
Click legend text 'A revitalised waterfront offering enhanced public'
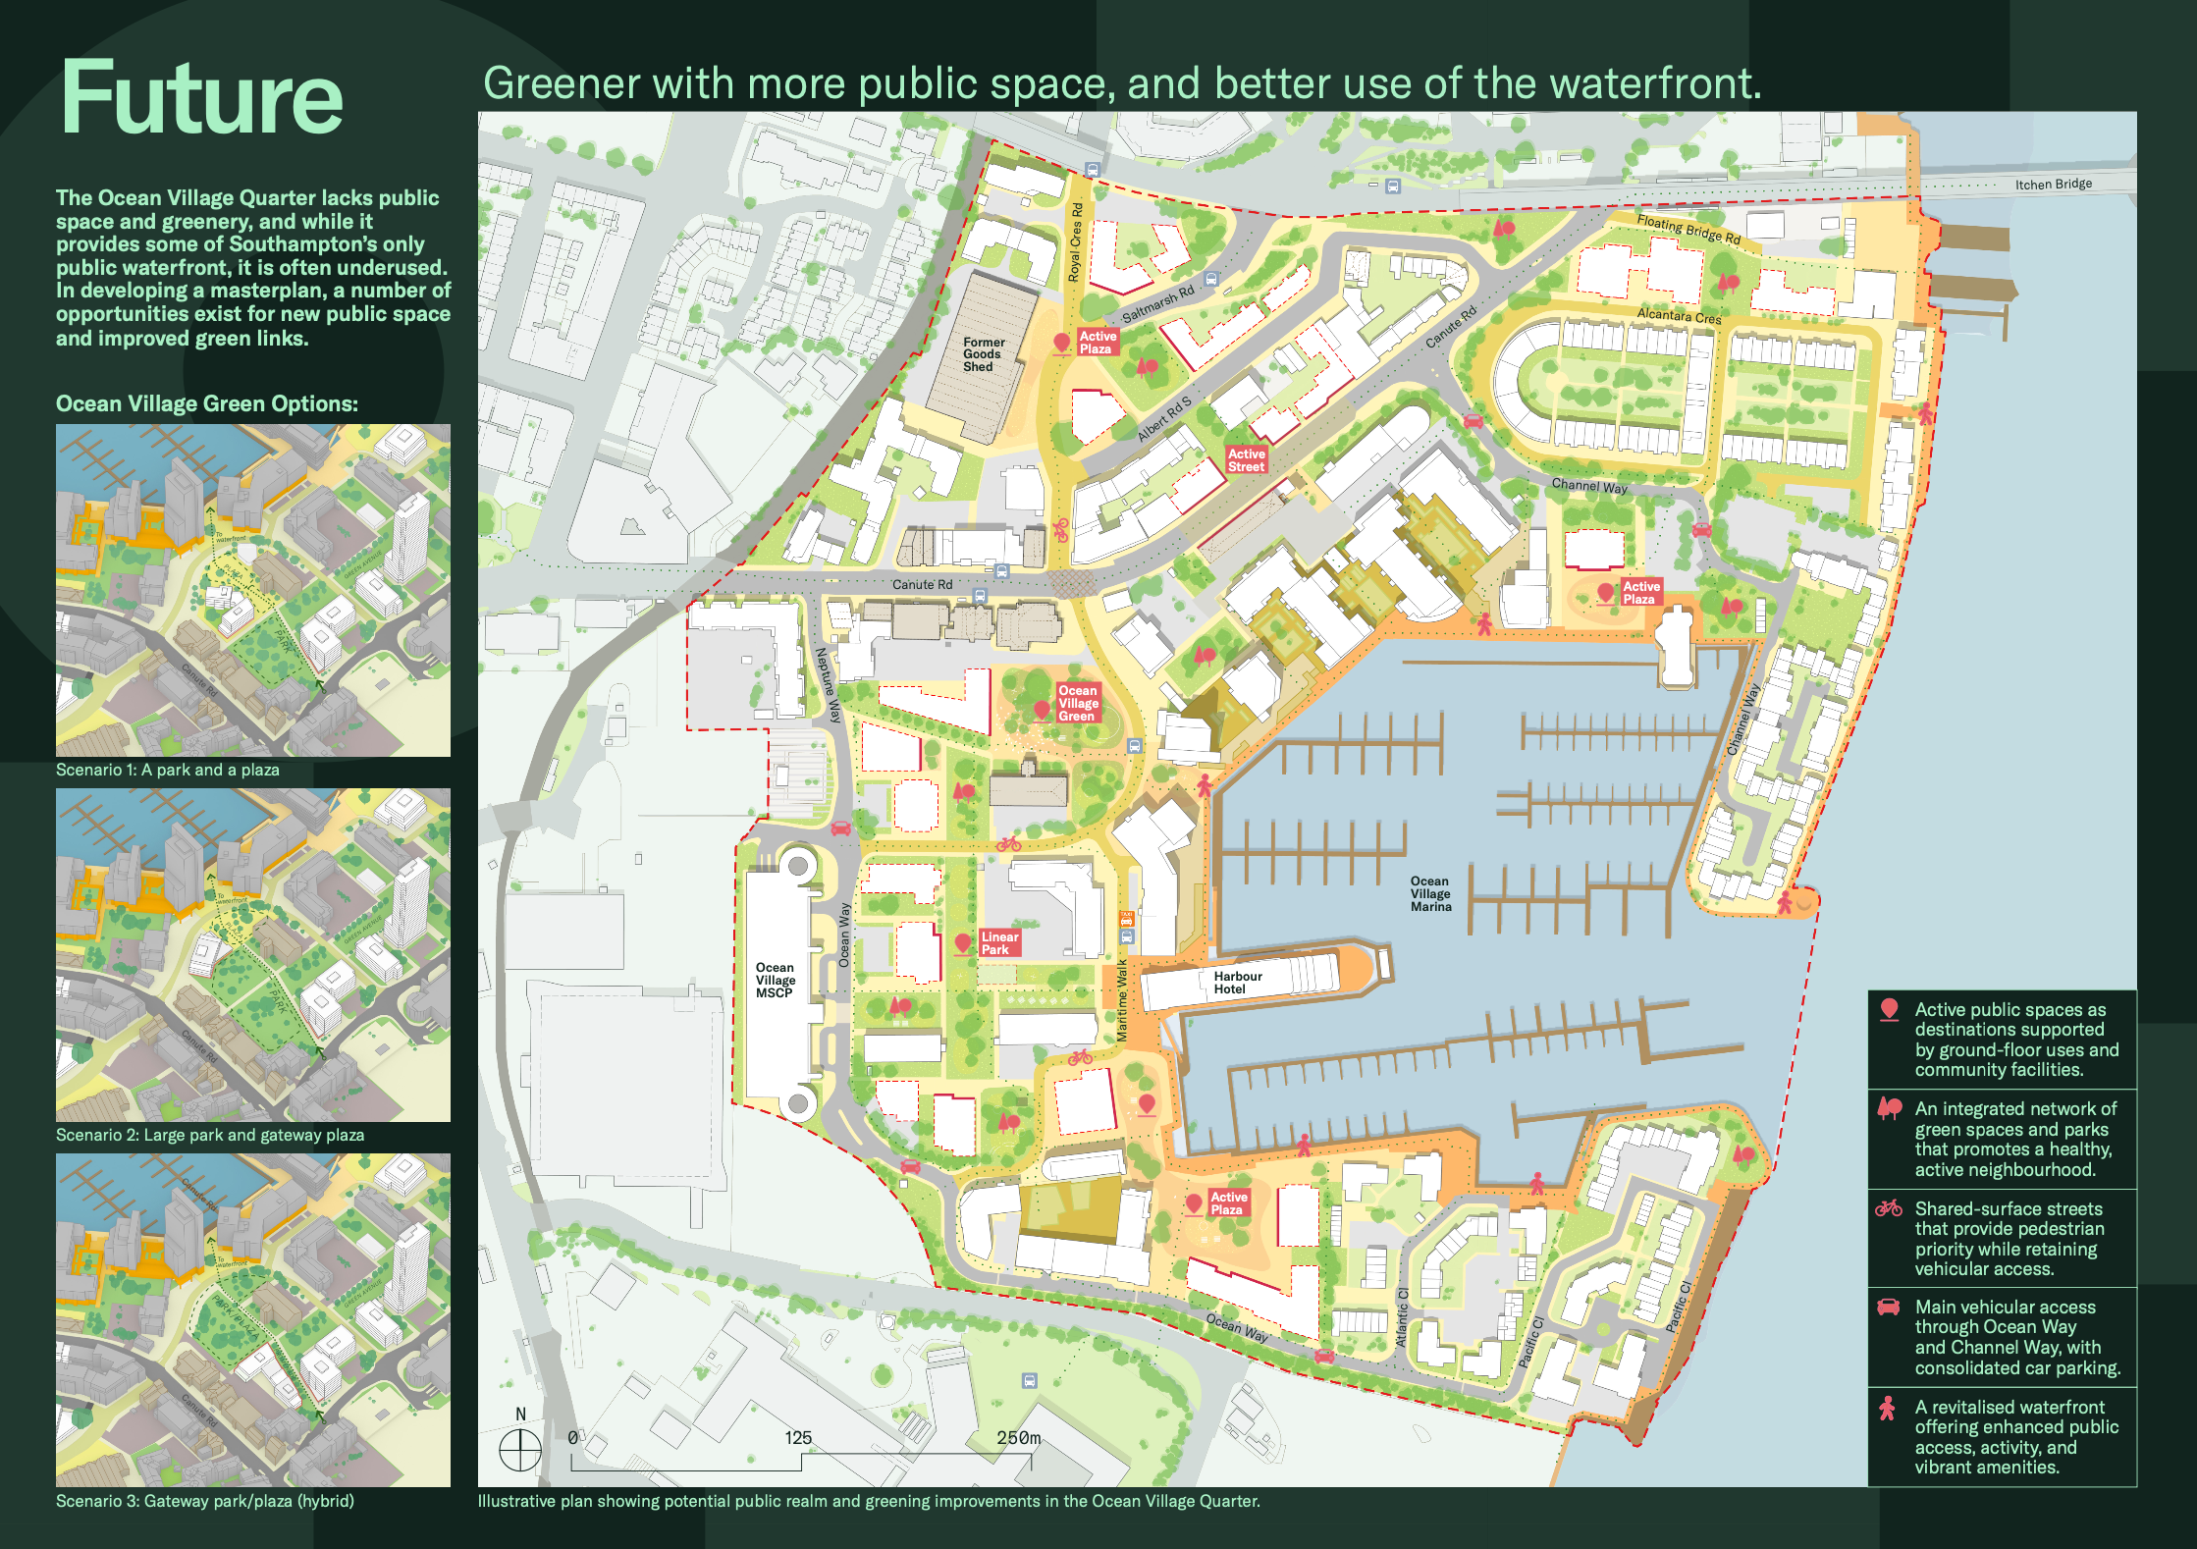(2017, 1437)
